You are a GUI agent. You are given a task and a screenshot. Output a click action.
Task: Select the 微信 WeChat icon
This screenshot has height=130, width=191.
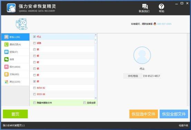point(6,59)
